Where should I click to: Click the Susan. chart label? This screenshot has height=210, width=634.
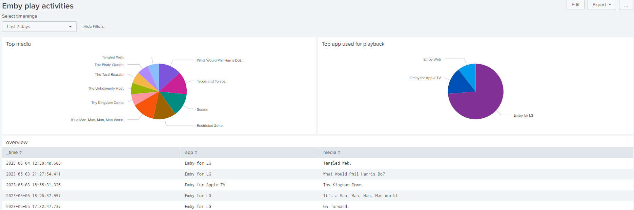click(202, 110)
